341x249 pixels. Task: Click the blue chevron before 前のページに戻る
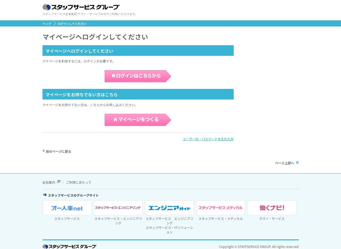(x=44, y=151)
